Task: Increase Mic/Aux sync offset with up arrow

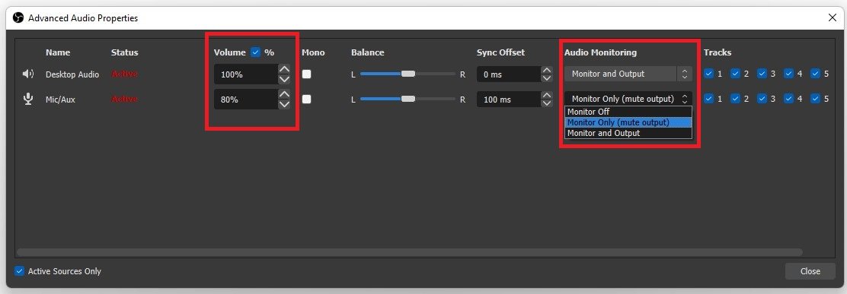Action: coord(547,95)
